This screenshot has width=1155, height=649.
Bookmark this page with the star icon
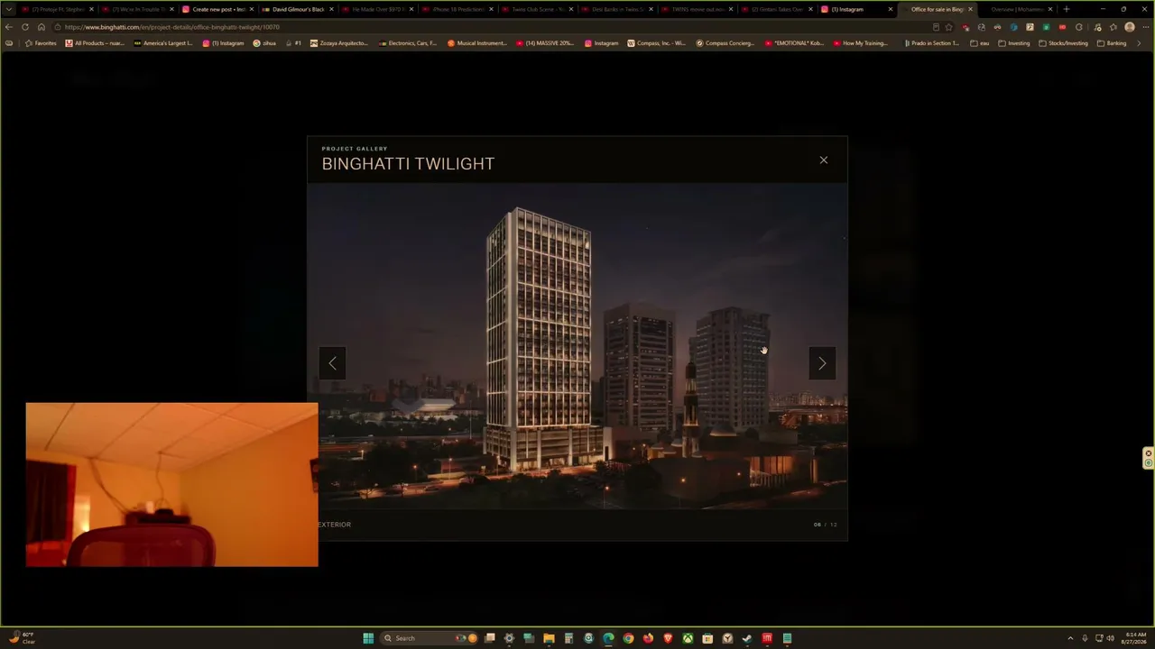[948, 27]
